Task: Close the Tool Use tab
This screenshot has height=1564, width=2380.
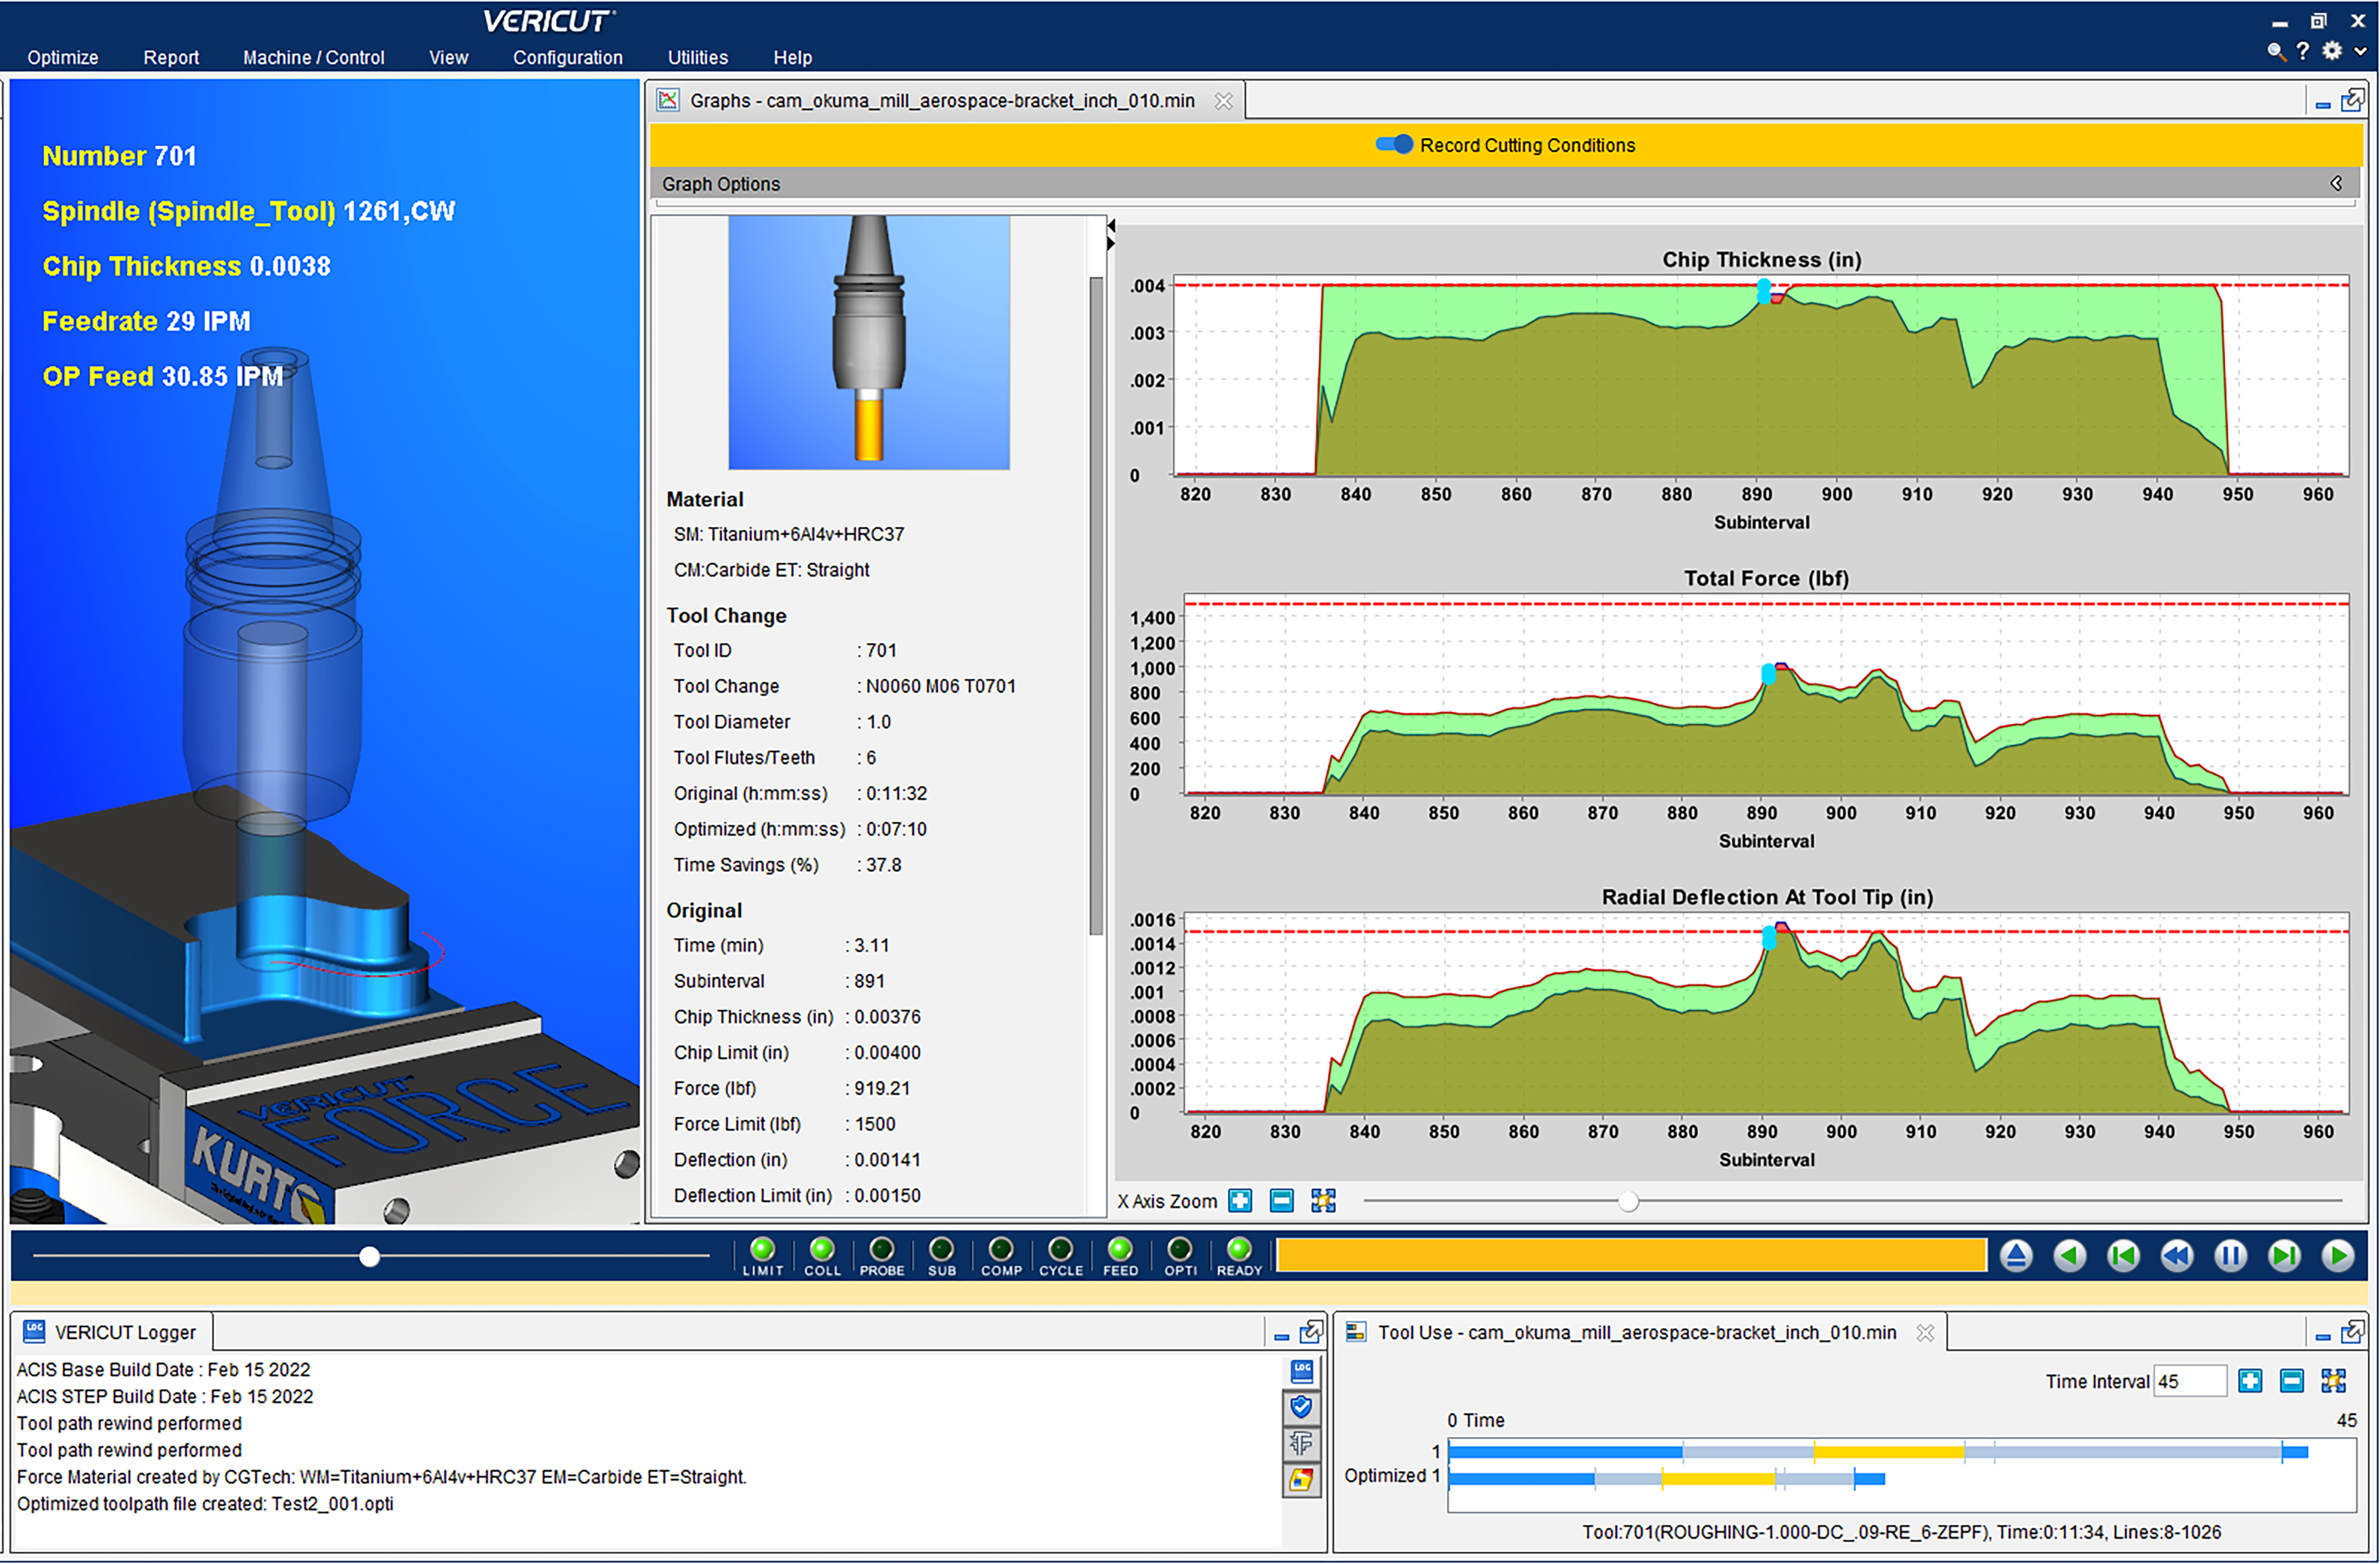Action: pos(1925,1333)
